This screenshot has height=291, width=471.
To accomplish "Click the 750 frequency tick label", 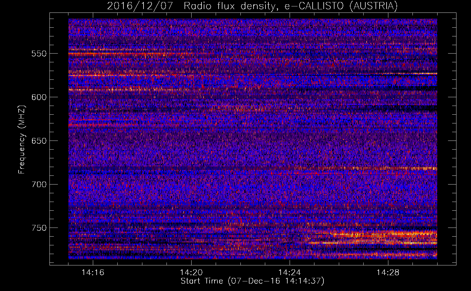I will (39, 228).
